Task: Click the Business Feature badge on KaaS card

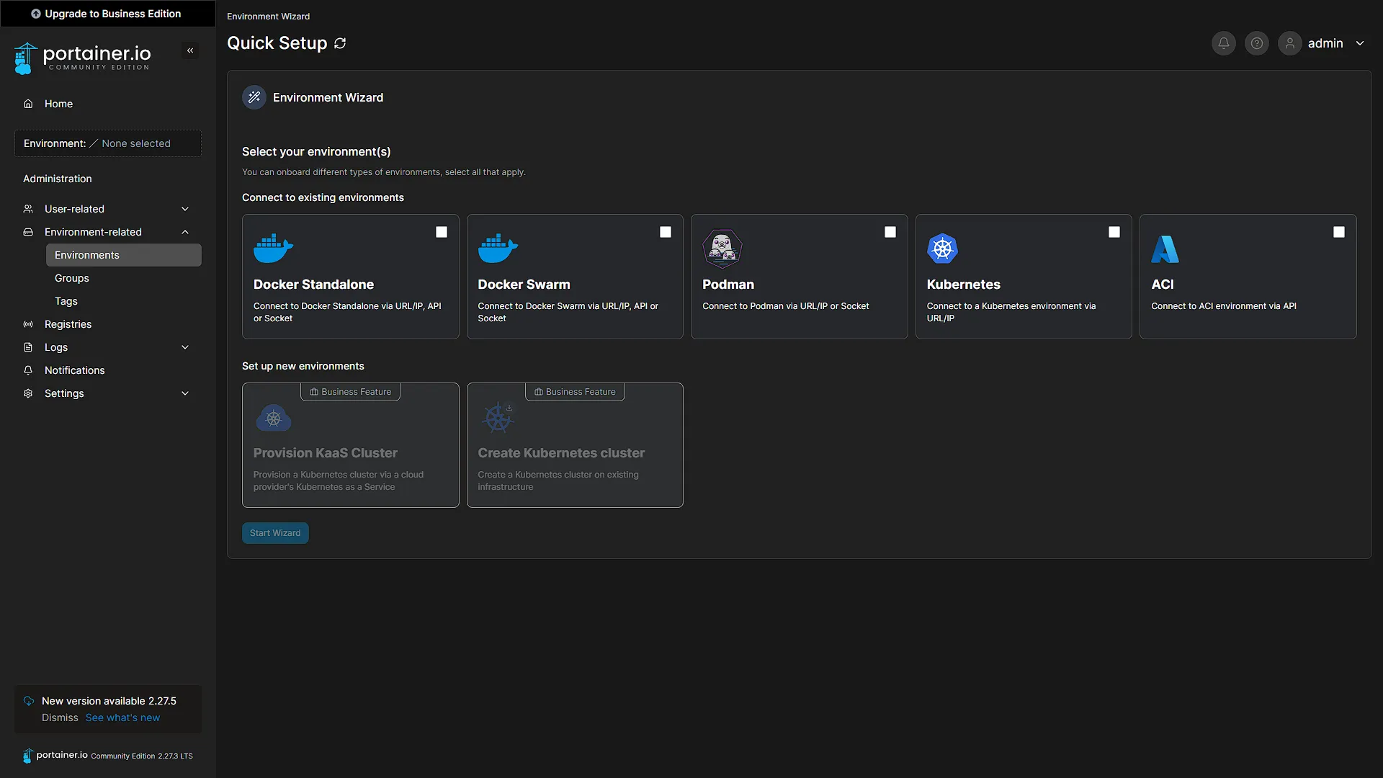Action: (350, 392)
